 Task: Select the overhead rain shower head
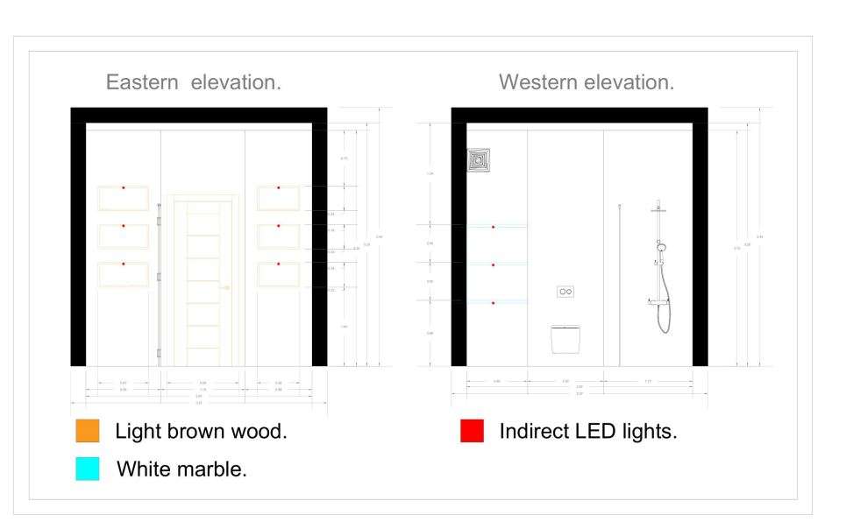click(659, 208)
